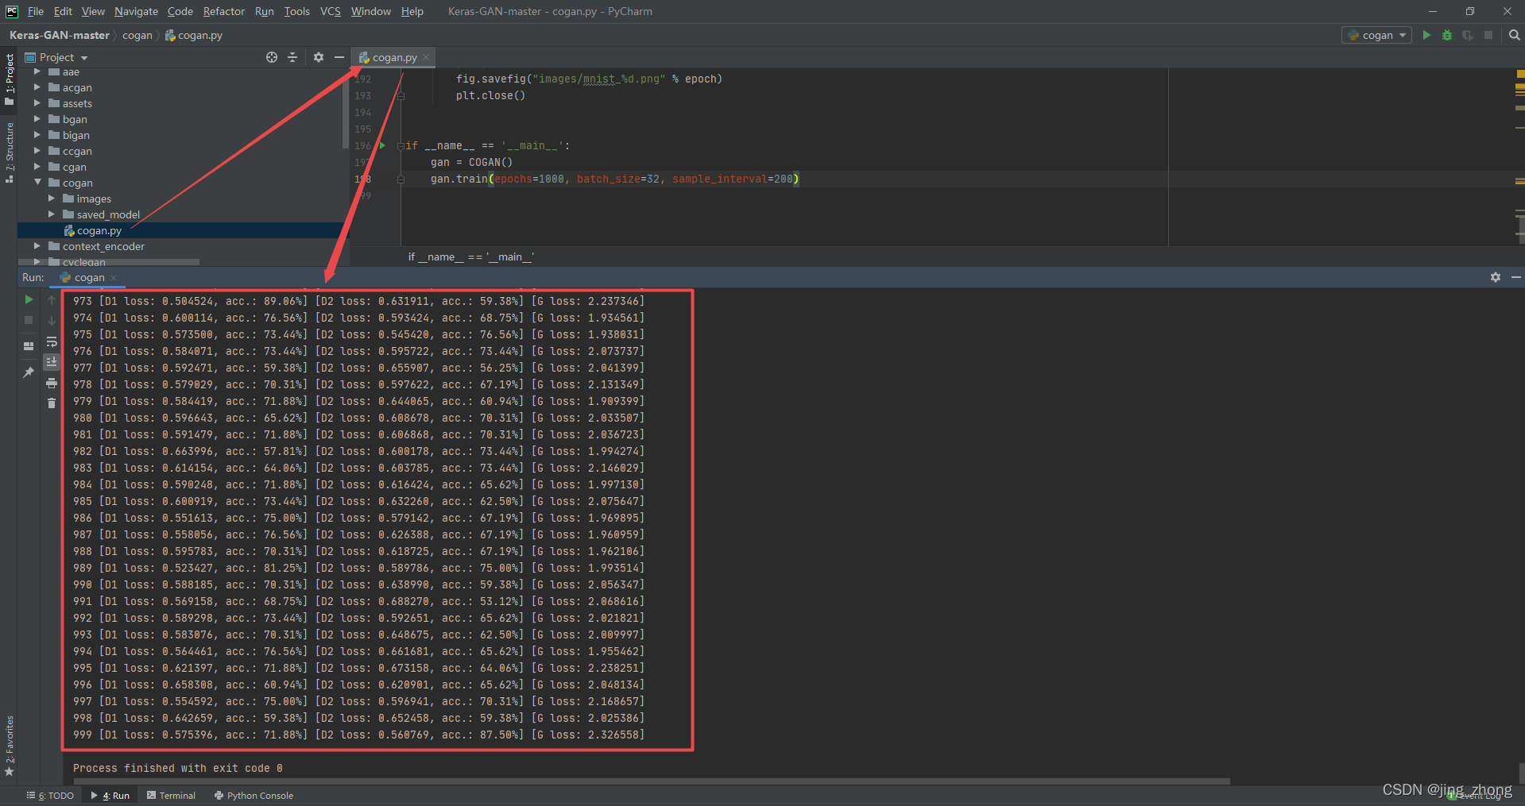Click the cogan breadcrumb in navigation bar

click(x=137, y=35)
